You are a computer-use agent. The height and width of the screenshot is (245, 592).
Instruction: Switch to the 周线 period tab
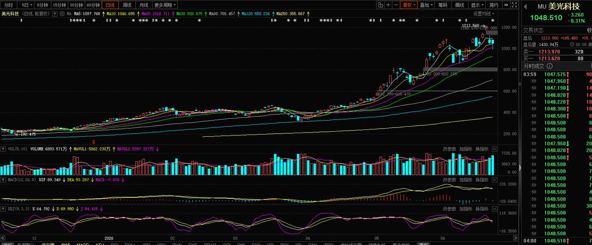pos(127,5)
